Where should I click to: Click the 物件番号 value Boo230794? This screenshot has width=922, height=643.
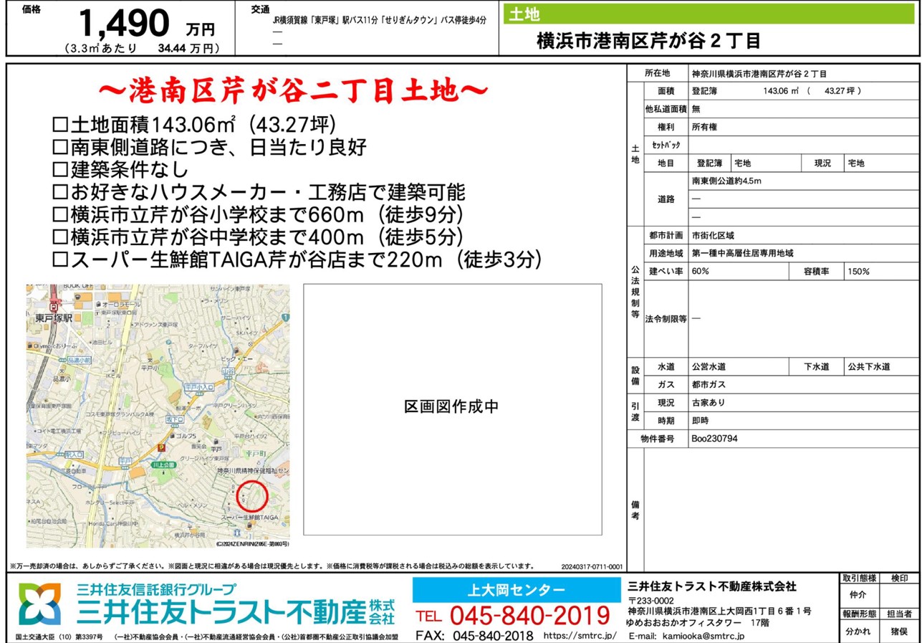point(714,439)
